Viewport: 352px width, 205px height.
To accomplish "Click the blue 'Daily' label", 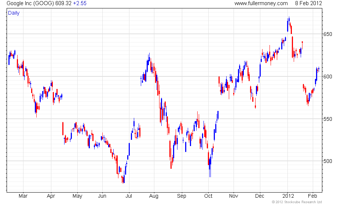I will (14, 13).
